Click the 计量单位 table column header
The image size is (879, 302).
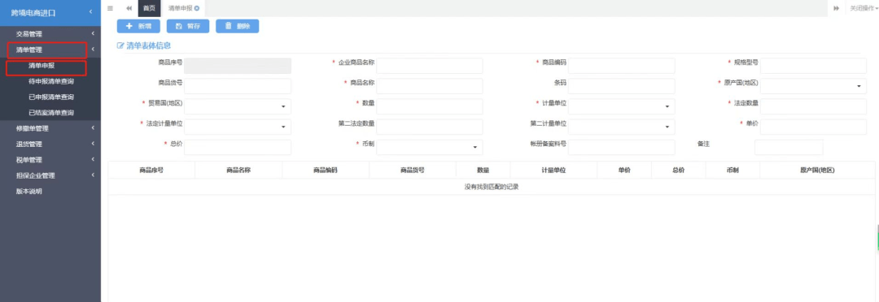pos(553,170)
